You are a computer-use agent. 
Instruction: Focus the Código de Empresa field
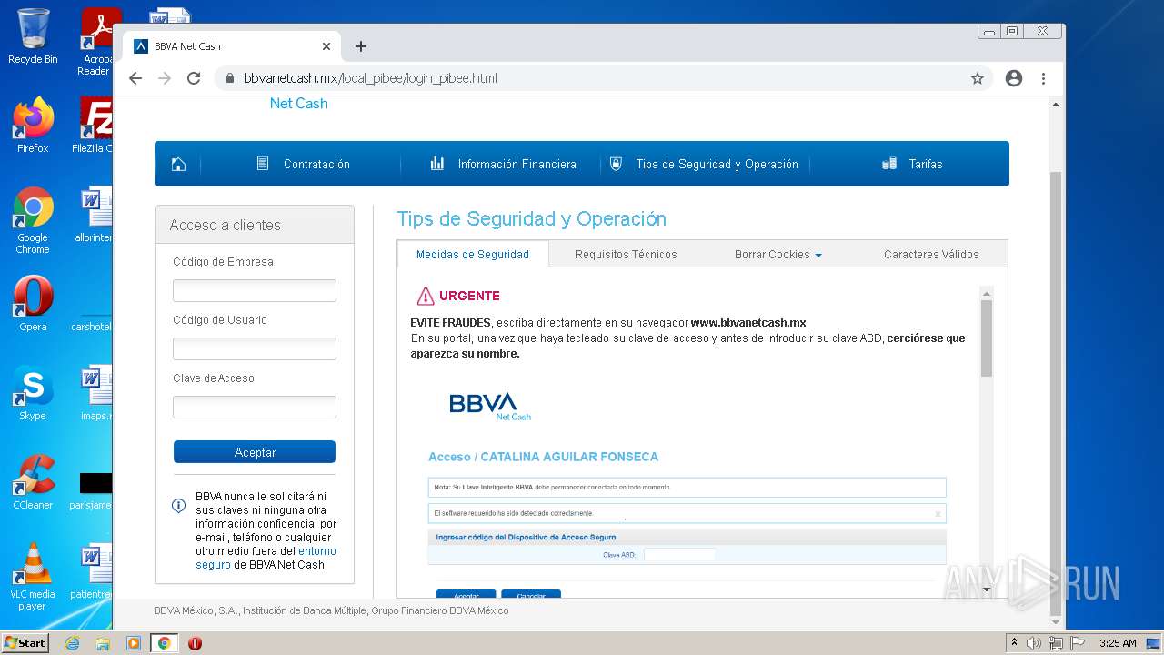point(255,290)
